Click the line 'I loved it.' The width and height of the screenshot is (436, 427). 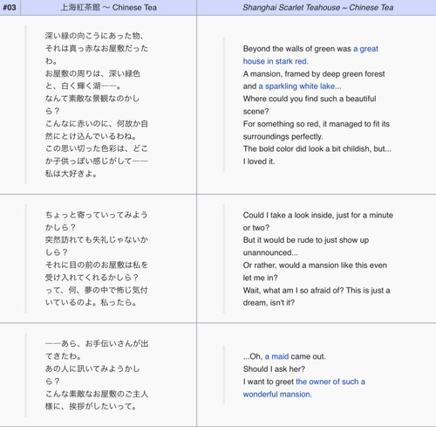[259, 162]
